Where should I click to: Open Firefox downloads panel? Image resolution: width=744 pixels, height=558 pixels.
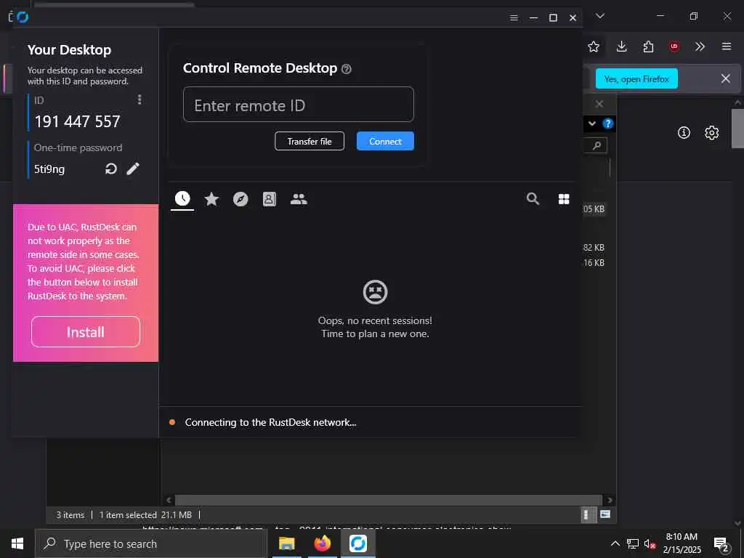point(622,46)
